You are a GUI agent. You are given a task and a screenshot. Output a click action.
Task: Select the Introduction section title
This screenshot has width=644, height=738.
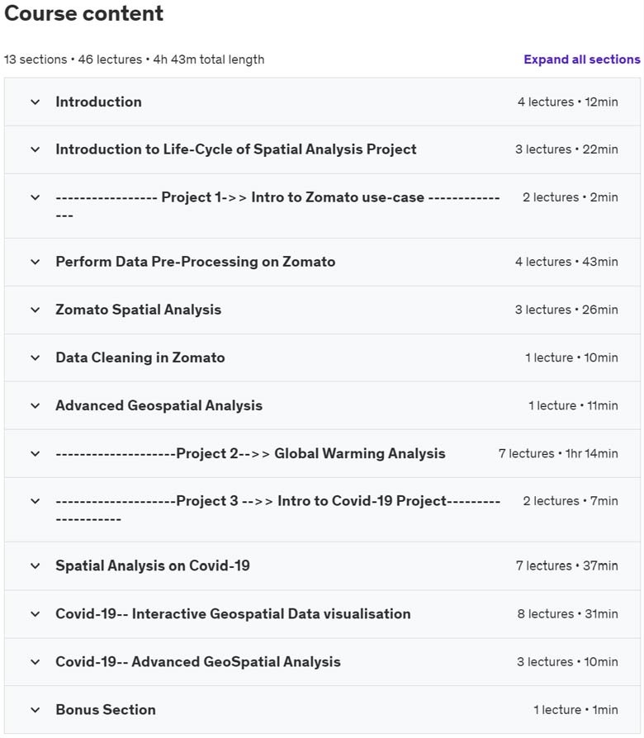tap(98, 102)
